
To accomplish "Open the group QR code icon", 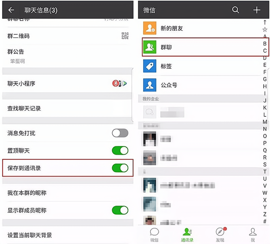I will point(125,36).
